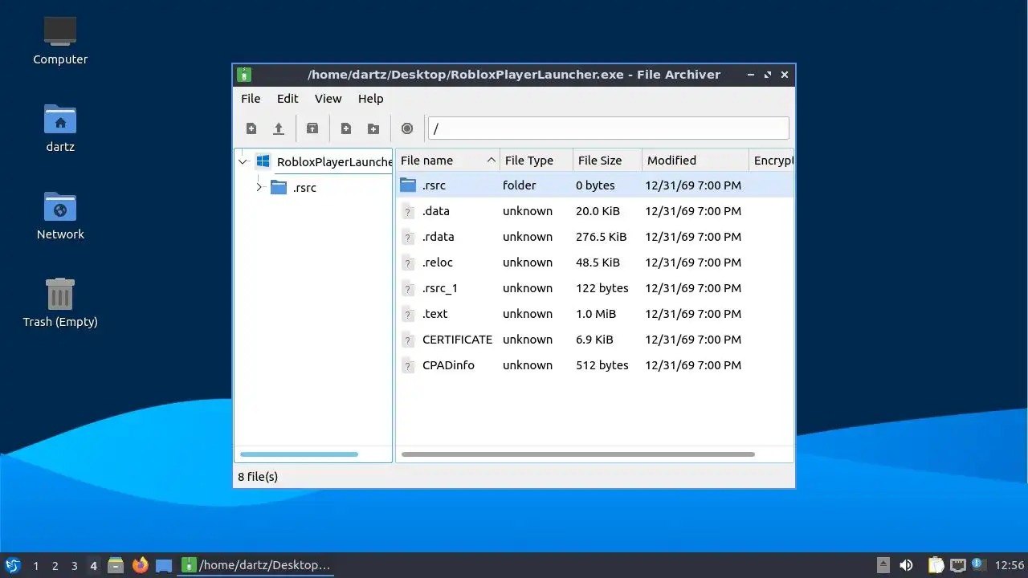The height and width of the screenshot is (578, 1028).
Task: Click the unknown-file icon beside CPADinfo
Action: (x=408, y=365)
